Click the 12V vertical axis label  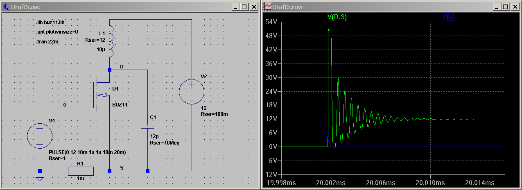[x=272, y=119]
